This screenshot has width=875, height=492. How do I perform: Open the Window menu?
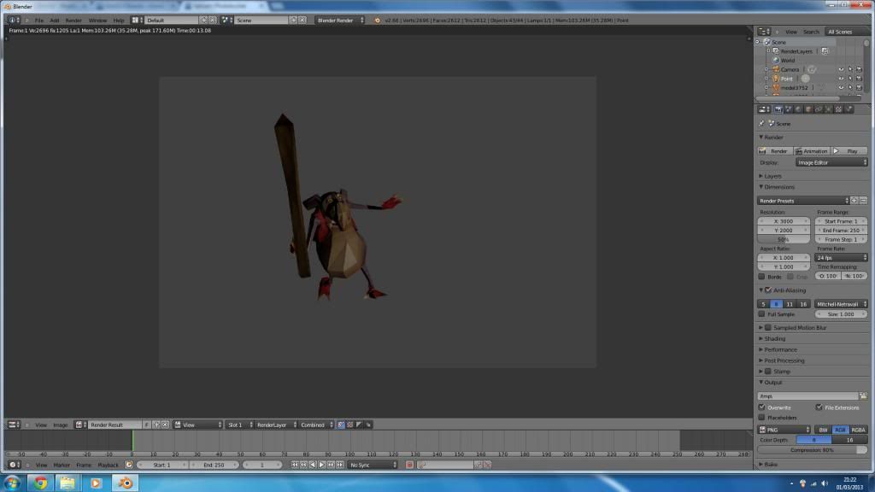(x=97, y=20)
